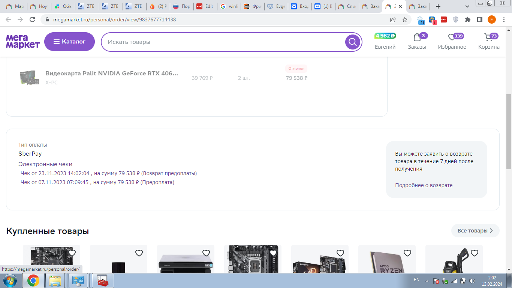
Task: Select the SberPay payment type text
Action: click(30, 154)
